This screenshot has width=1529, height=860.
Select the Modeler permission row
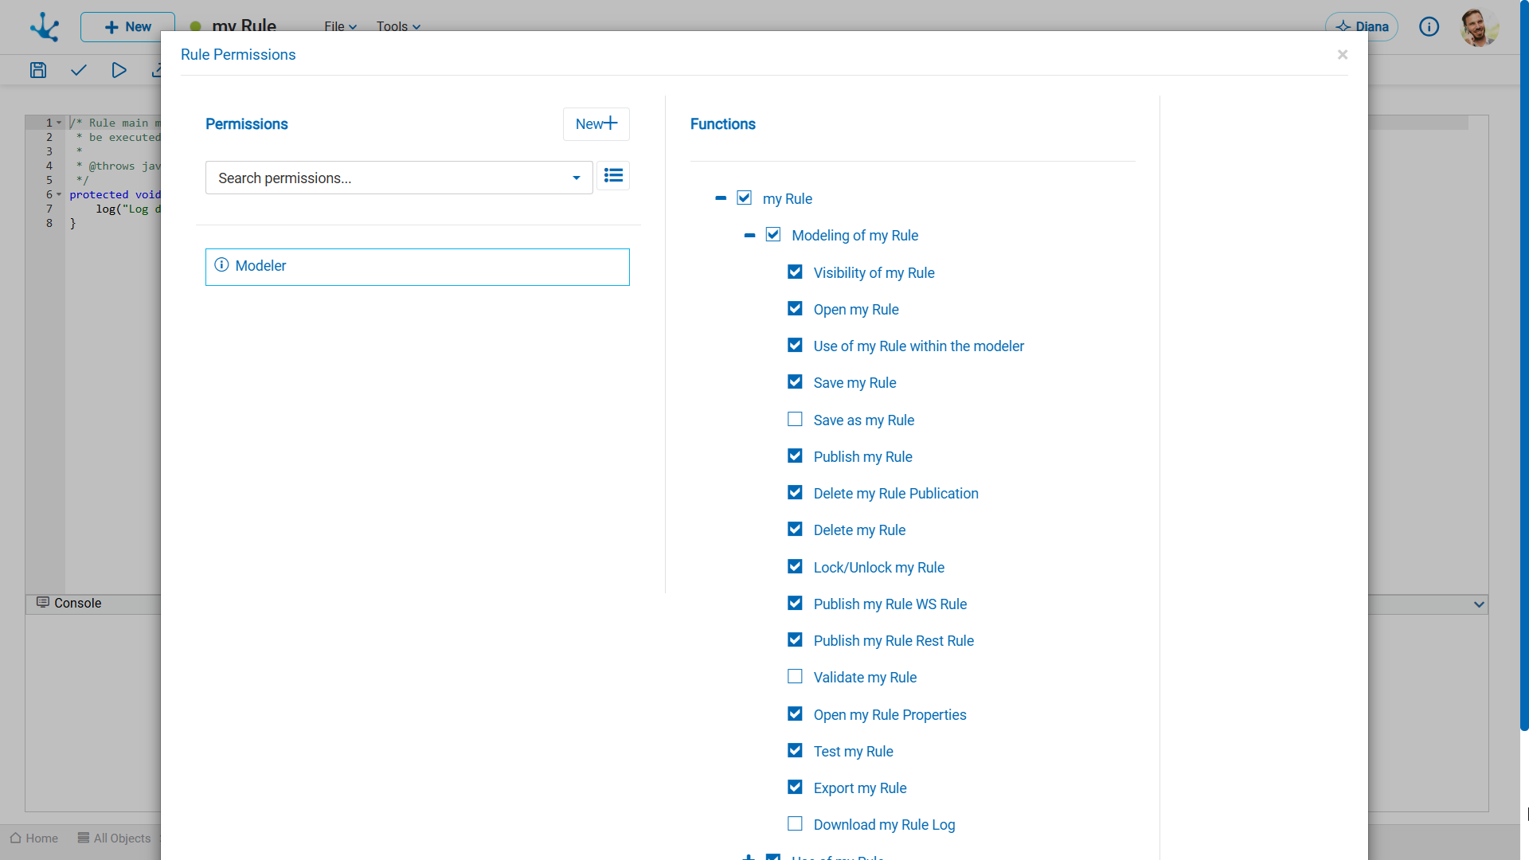pyautogui.click(x=417, y=267)
